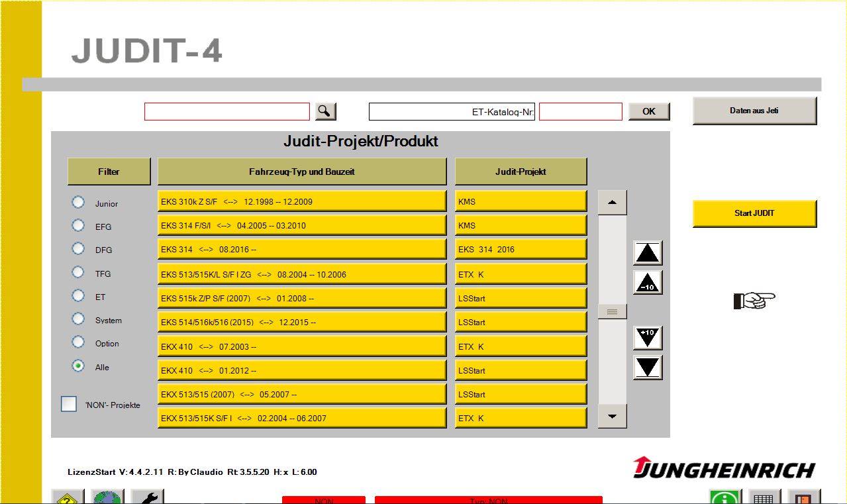Select the Junior filter radio button
The image size is (847, 504).
[x=78, y=203]
